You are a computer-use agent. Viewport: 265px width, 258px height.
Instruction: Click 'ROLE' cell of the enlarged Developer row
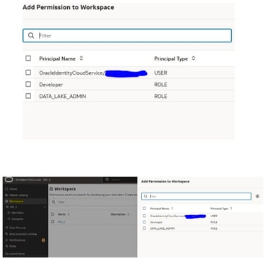pyautogui.click(x=160, y=85)
